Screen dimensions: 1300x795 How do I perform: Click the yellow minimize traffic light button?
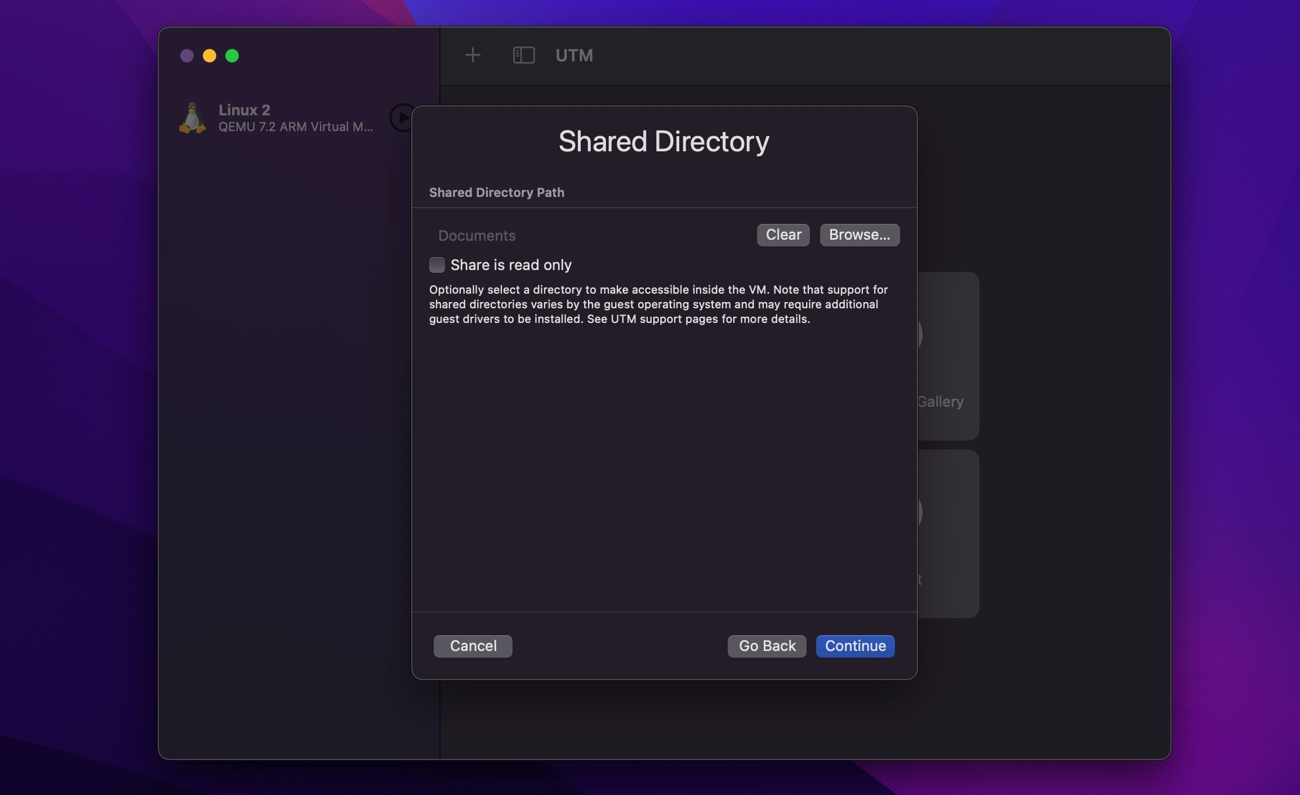[x=210, y=55]
